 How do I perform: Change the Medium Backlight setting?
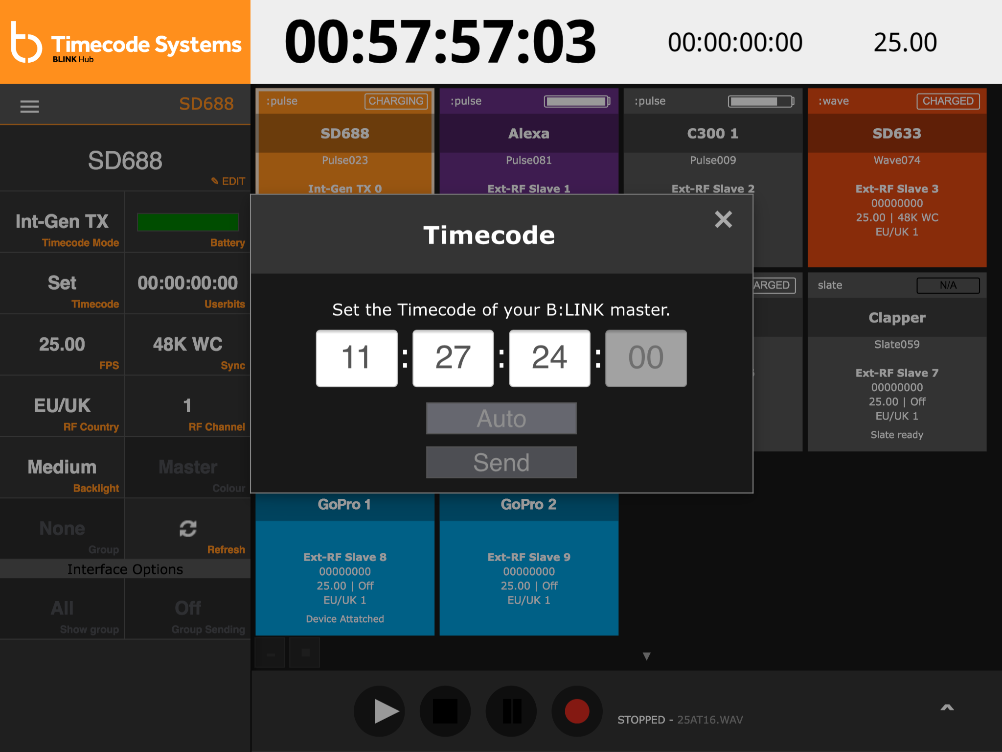63,468
